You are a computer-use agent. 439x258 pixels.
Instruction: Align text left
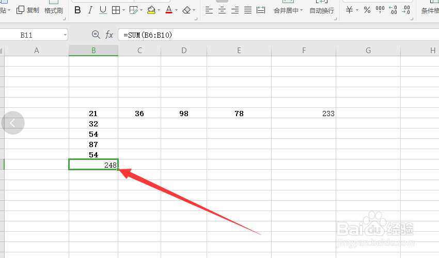pos(209,10)
